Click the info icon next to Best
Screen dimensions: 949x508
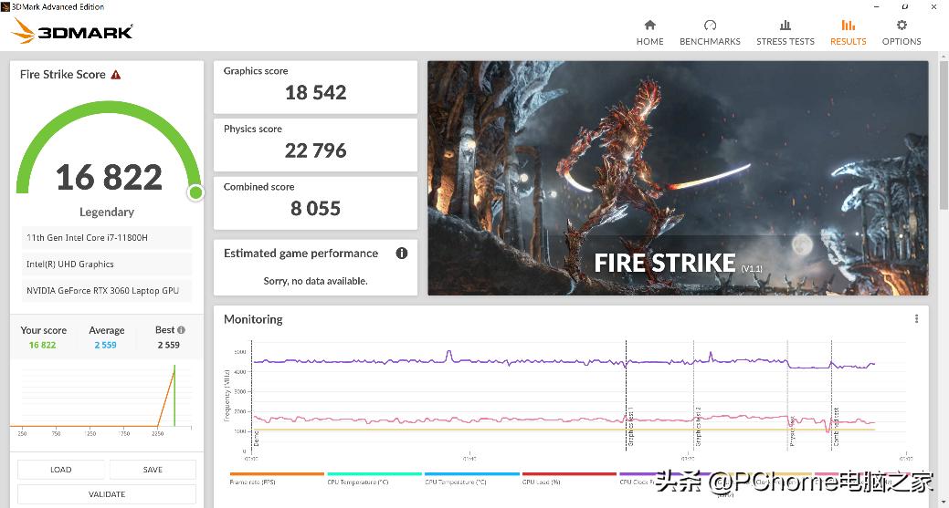click(x=182, y=330)
